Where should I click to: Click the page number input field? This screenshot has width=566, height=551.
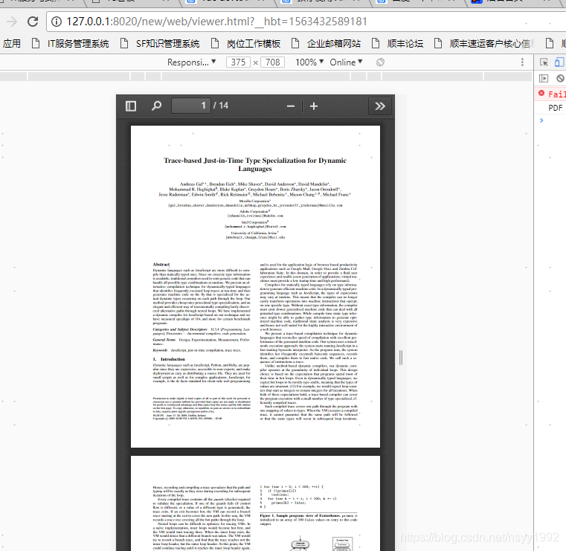coord(190,106)
